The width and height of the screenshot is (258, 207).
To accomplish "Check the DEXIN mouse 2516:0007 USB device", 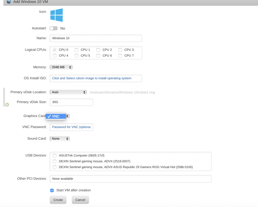I will tap(55, 161).
